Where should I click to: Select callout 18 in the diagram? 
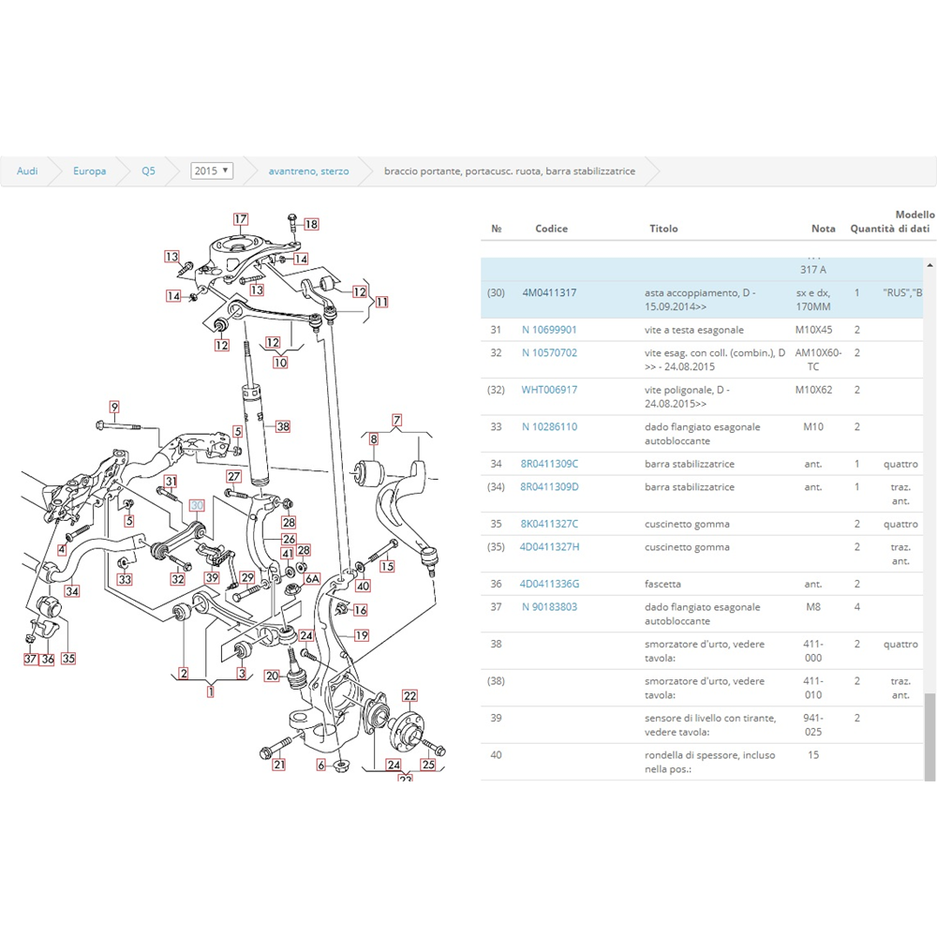[x=311, y=224]
